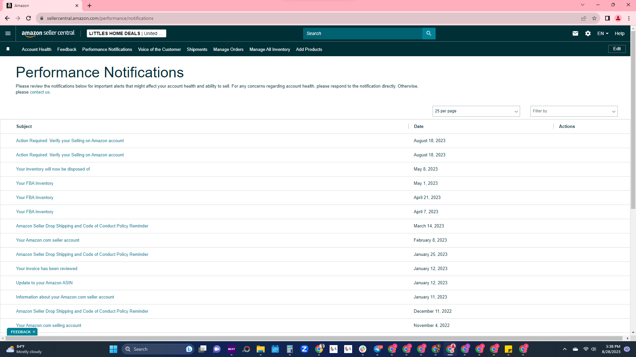Open 'Your invoice has been reviewed' notification
The width and height of the screenshot is (636, 357).
tap(47, 268)
